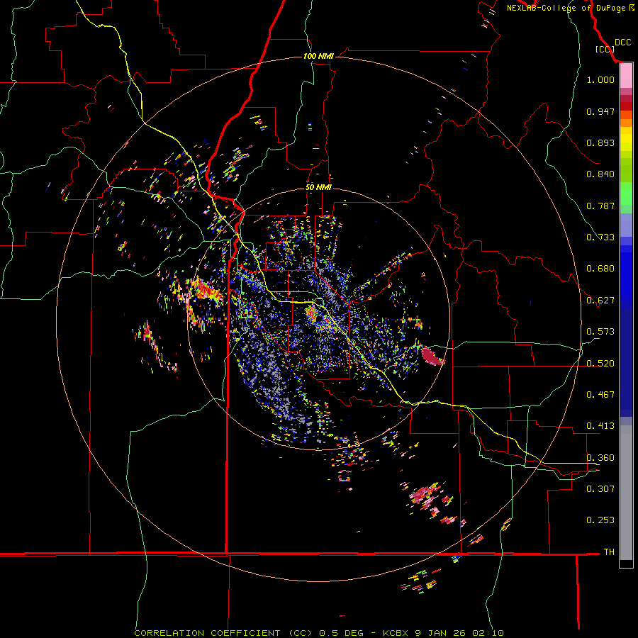Viewport: 638px width, 638px height.
Task: Click the [CC] legend unit label
Action: pos(605,49)
